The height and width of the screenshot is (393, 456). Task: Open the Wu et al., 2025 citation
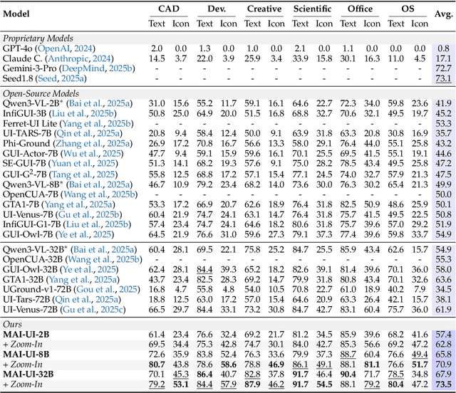pyautogui.click(x=92, y=154)
